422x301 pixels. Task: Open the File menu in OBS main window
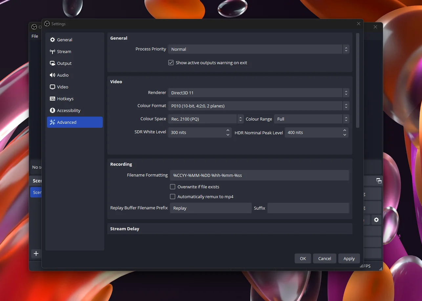pyautogui.click(x=35, y=36)
